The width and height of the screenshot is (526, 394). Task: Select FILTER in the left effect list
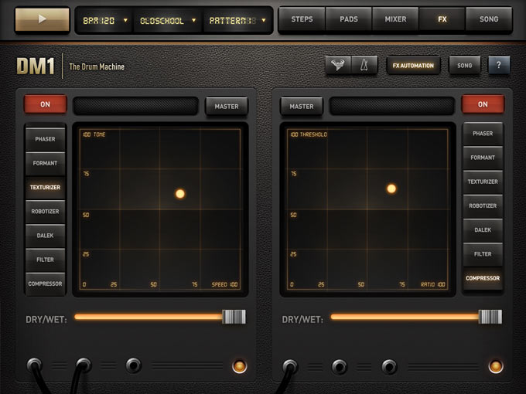46,260
